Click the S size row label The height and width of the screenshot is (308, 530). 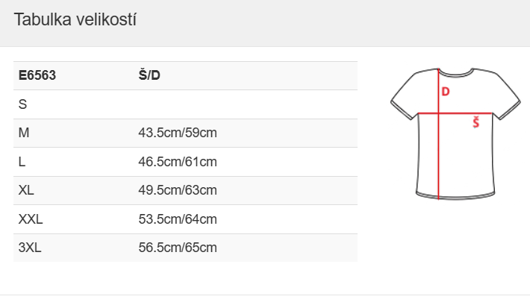(22, 104)
